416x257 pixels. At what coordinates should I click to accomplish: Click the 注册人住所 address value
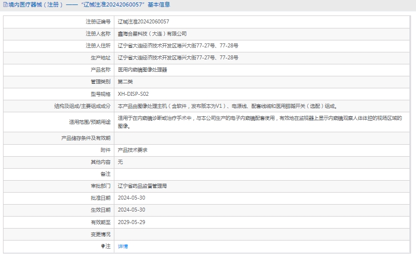coord(178,46)
